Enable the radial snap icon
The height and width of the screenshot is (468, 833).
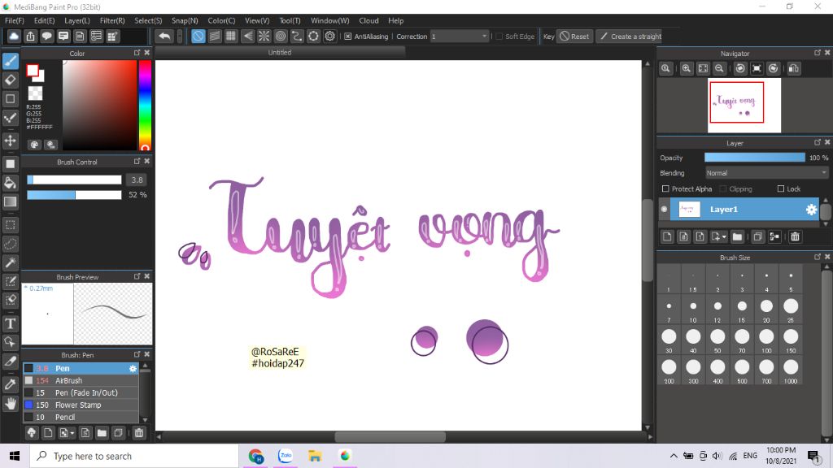click(264, 36)
